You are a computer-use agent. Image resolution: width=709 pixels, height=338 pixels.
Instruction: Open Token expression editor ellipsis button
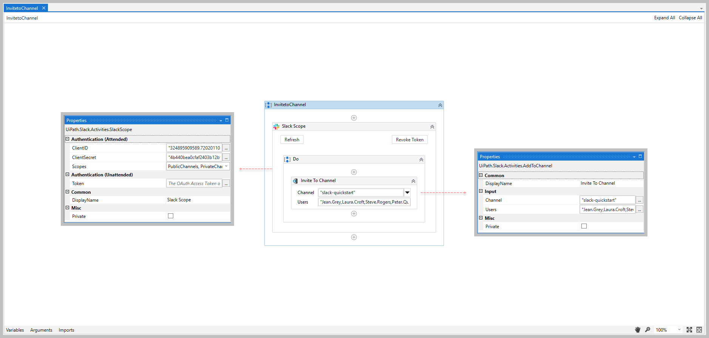[x=226, y=184]
